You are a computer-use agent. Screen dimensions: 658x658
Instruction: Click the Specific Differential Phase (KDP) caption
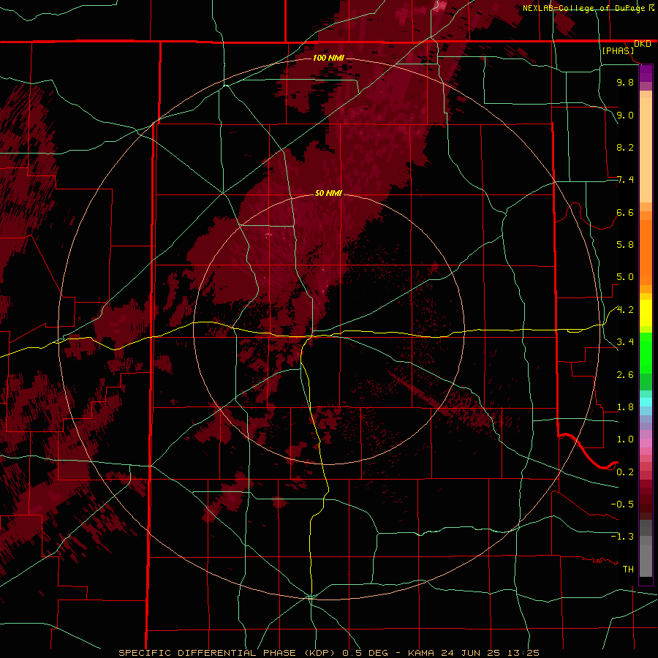(x=228, y=653)
